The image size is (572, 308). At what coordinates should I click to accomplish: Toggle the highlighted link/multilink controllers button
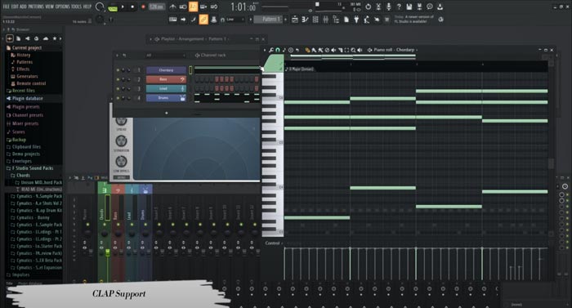[203, 20]
